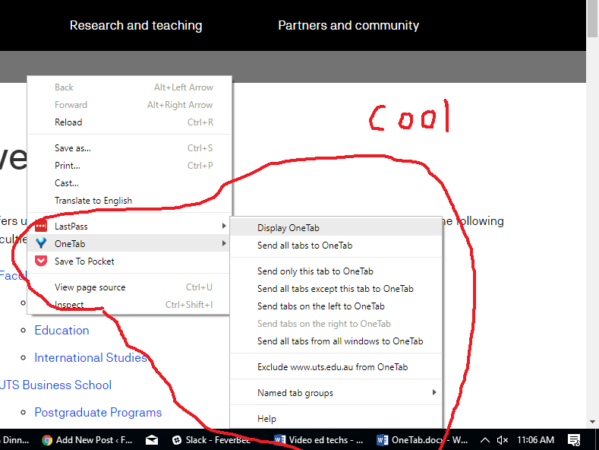Viewport: 599px width, 450px height.
Task: Expand the OneTab submenu arrow
Action: 224,243
